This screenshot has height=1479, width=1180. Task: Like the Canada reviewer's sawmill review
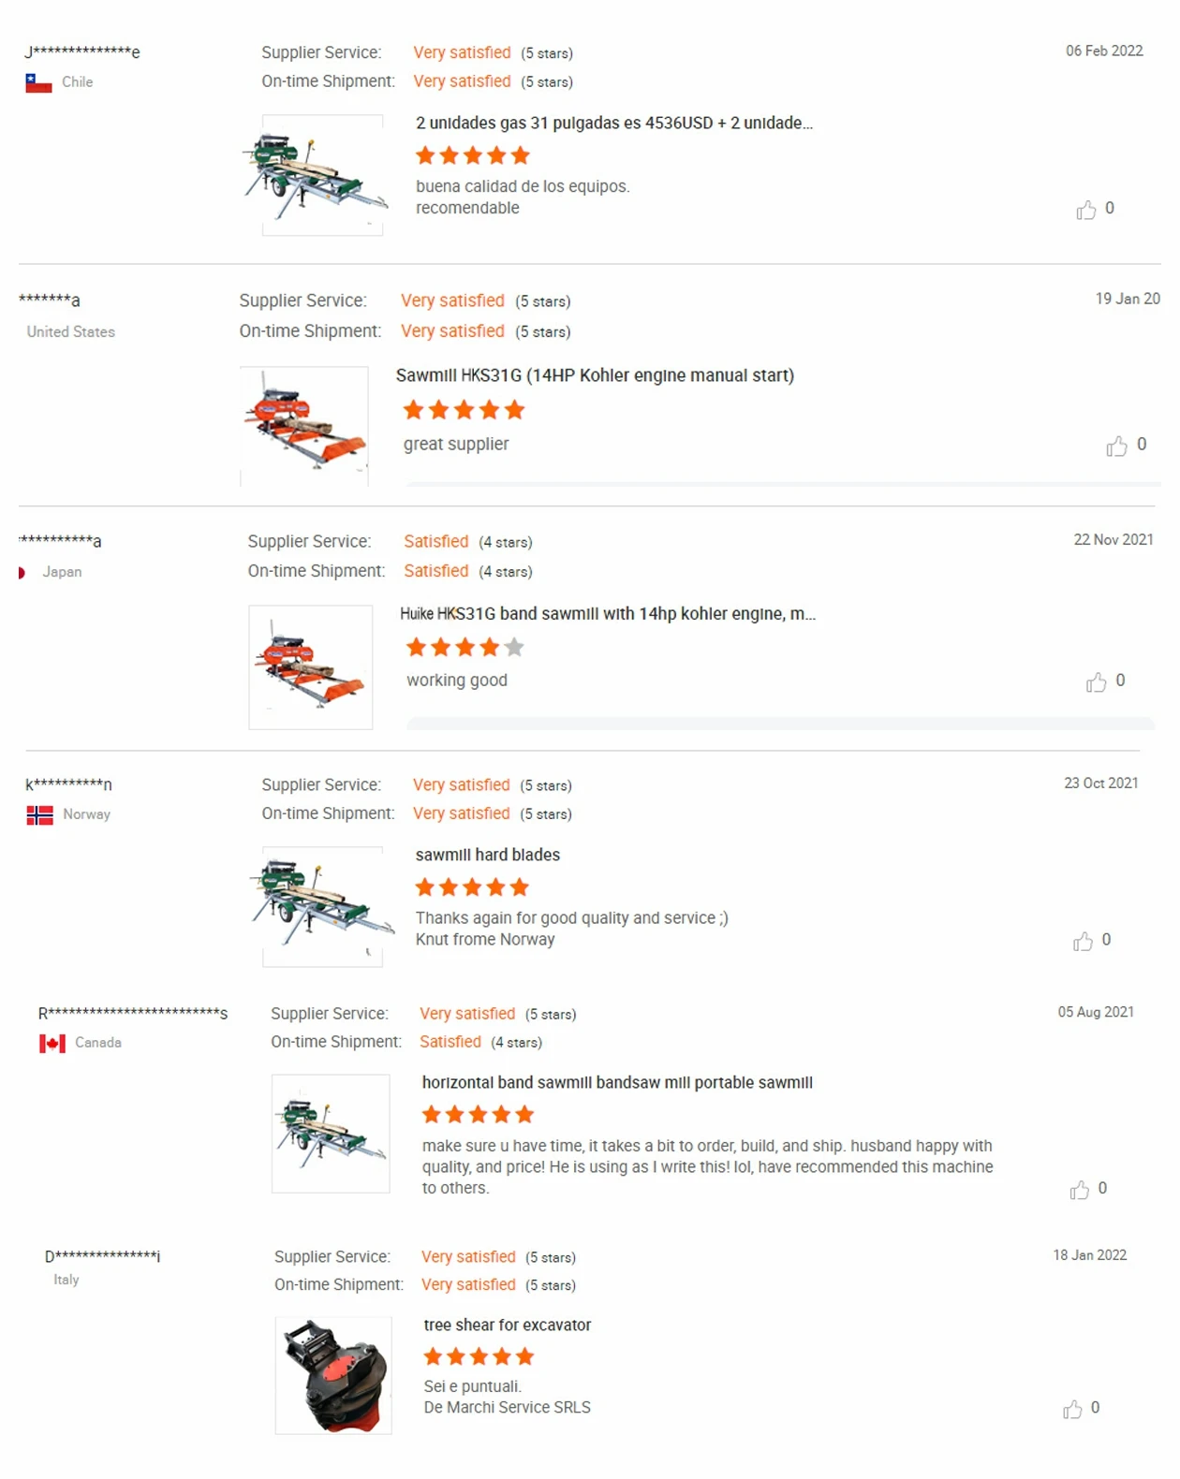point(1079,1190)
